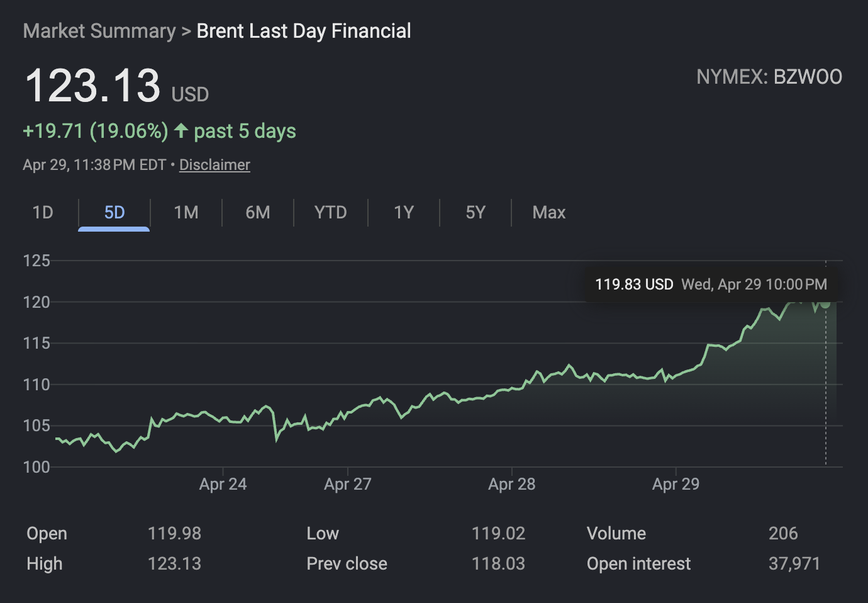Click the Open interest value 37,971
The height and width of the screenshot is (603, 868).
pyautogui.click(x=794, y=563)
